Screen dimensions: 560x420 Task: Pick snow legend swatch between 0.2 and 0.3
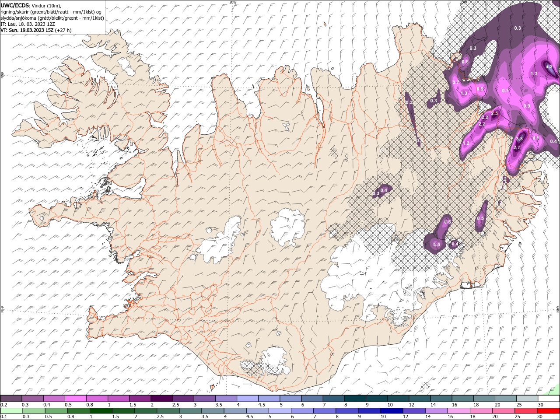pos(11,399)
